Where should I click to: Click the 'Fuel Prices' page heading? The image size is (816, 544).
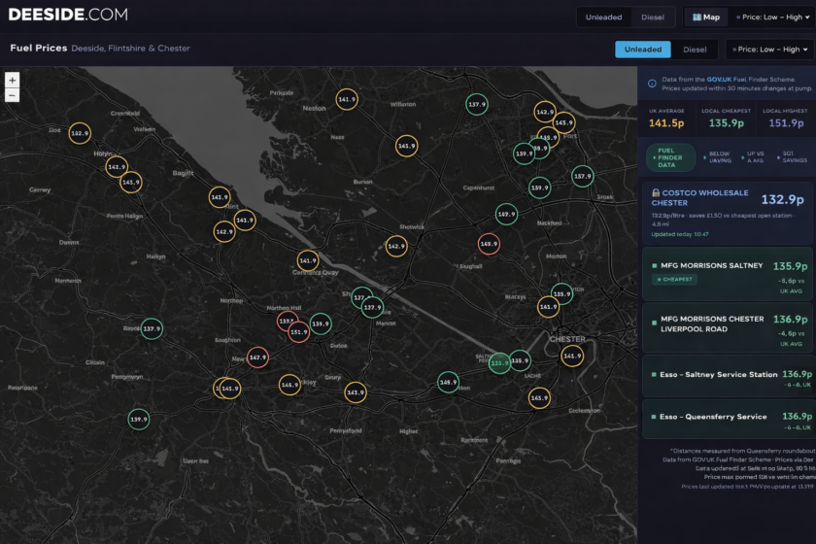pos(39,48)
